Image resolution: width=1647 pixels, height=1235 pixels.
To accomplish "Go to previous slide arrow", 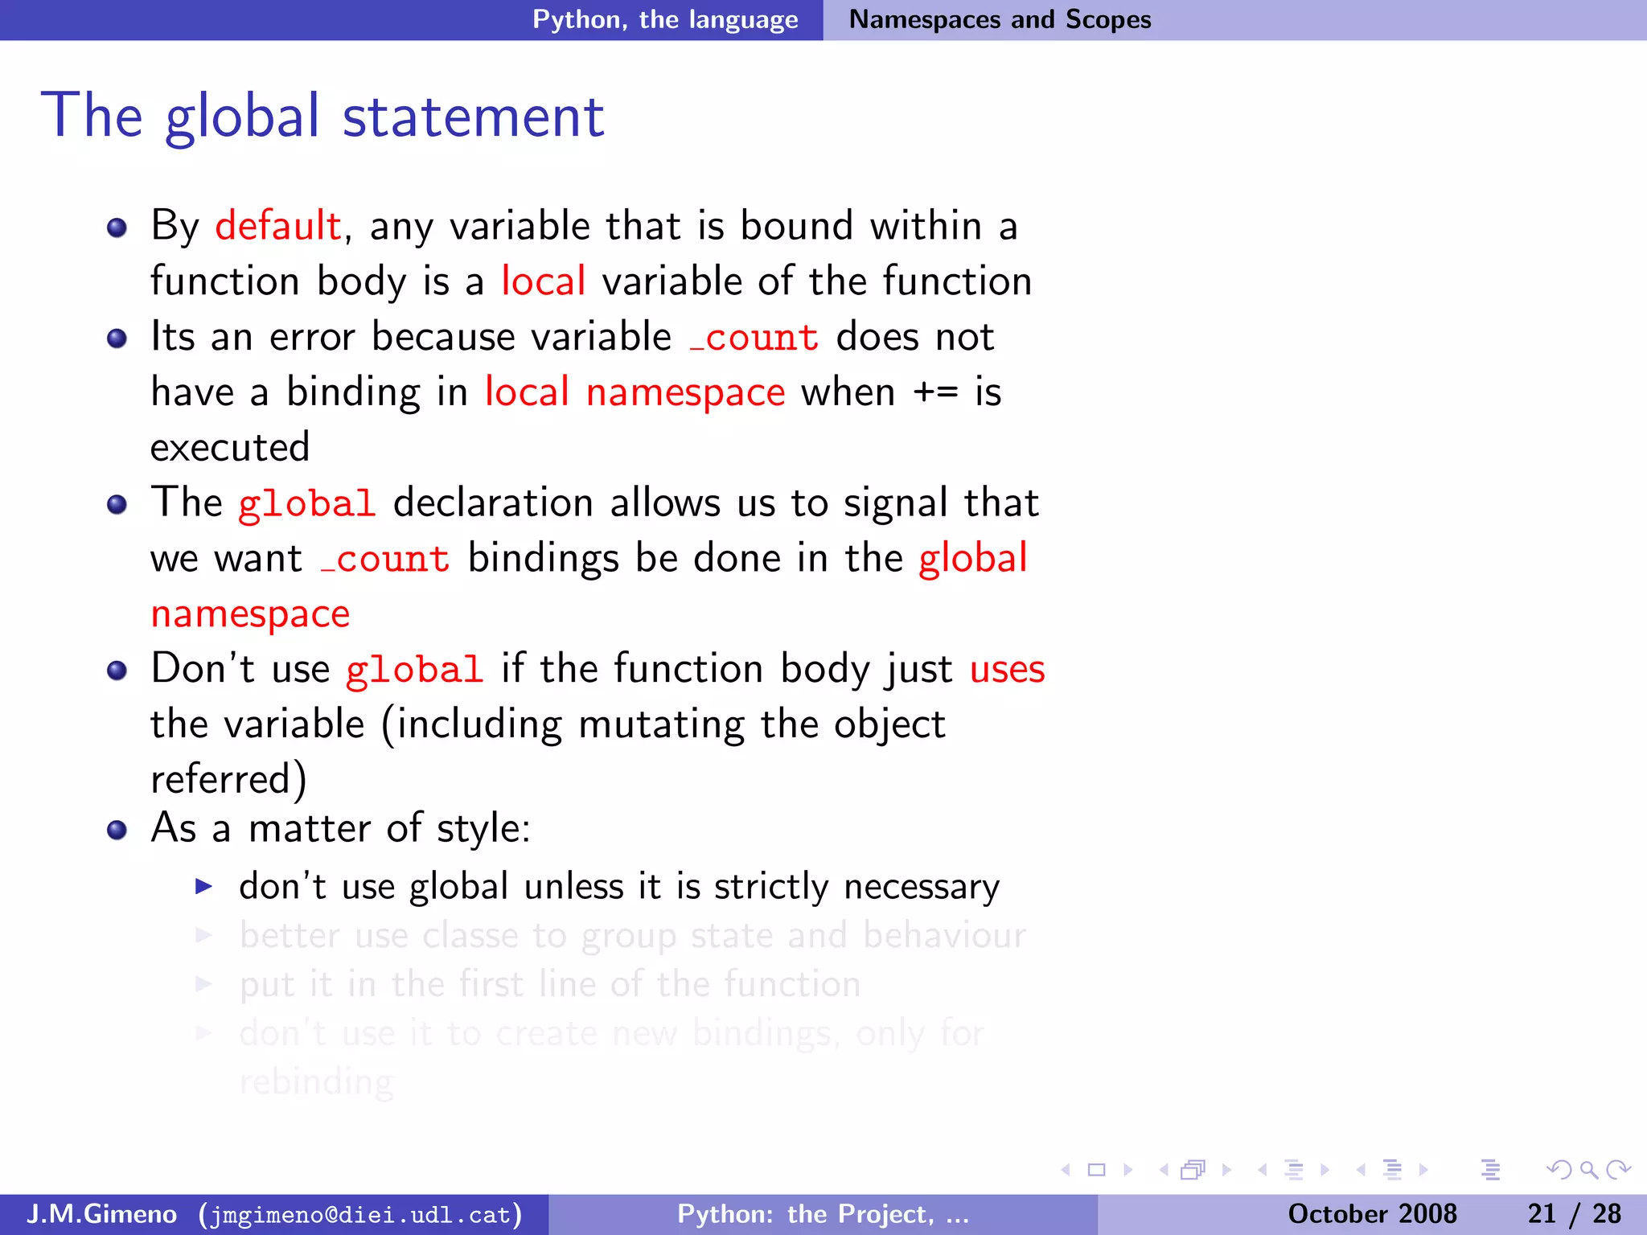I will (x=1066, y=1170).
